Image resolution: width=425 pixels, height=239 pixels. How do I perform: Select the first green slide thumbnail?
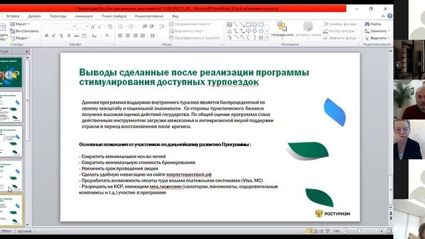11,72
